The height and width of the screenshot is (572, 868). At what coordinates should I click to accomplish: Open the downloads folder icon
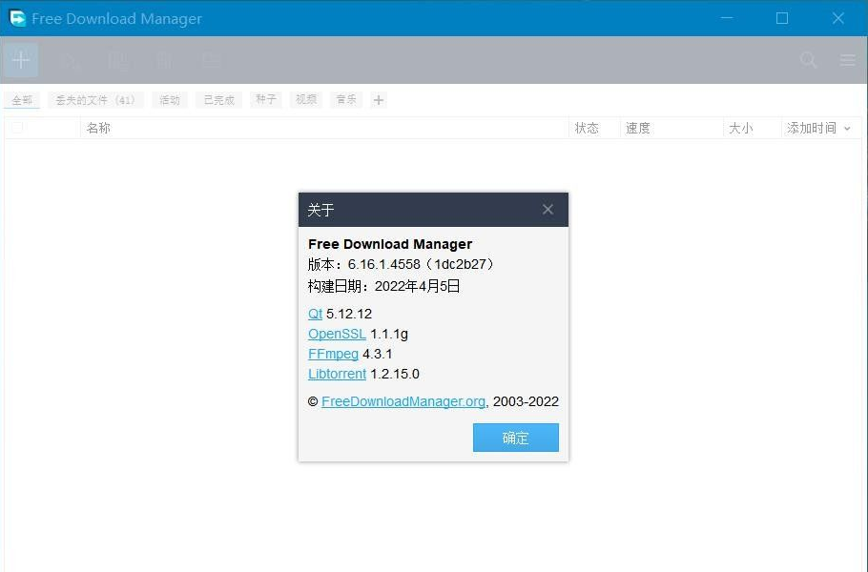click(211, 59)
